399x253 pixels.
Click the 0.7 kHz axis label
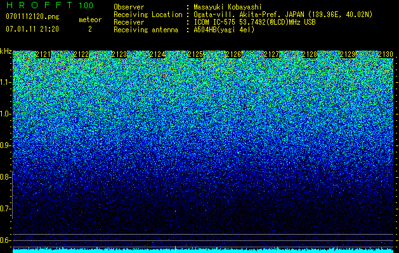click(x=6, y=209)
